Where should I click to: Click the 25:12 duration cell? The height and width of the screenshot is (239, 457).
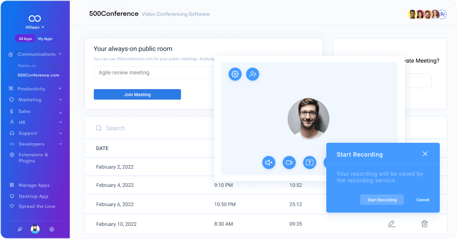295,205
